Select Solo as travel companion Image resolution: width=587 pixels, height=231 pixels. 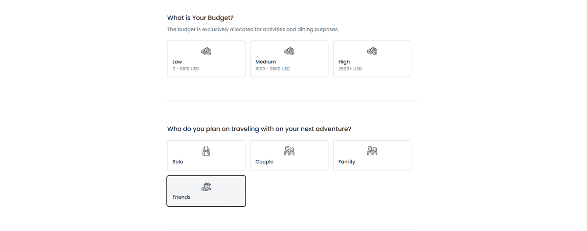click(178, 162)
